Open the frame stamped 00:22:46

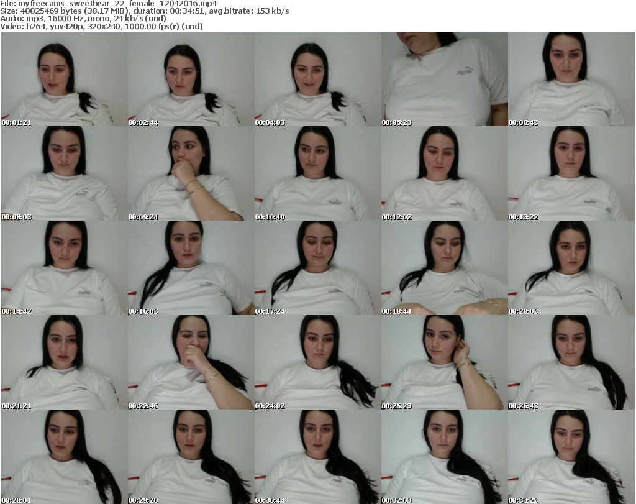point(191,362)
